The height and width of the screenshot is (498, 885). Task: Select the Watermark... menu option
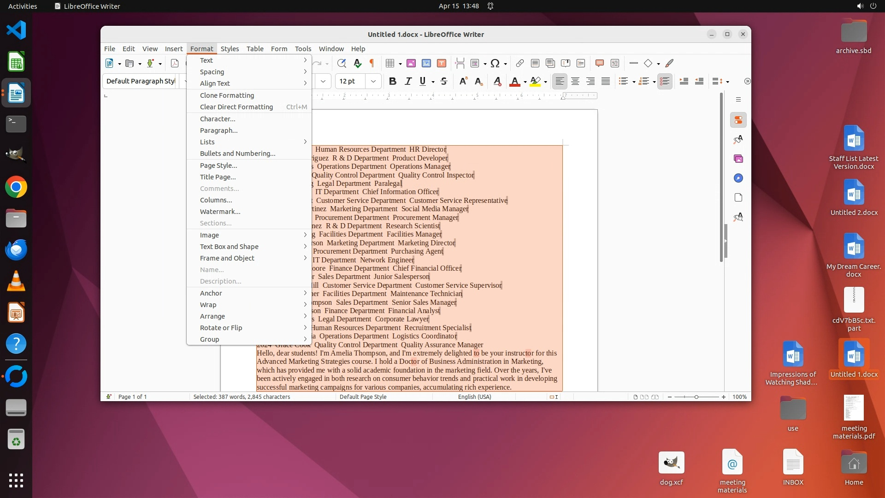(220, 212)
